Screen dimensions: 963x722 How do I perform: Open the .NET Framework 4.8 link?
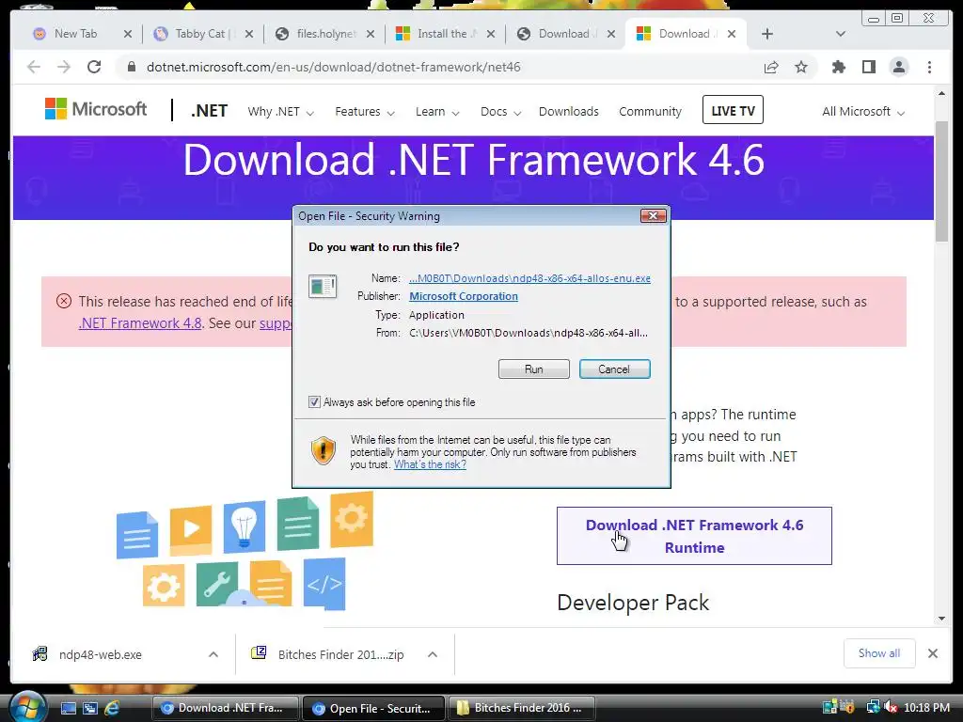coord(140,323)
